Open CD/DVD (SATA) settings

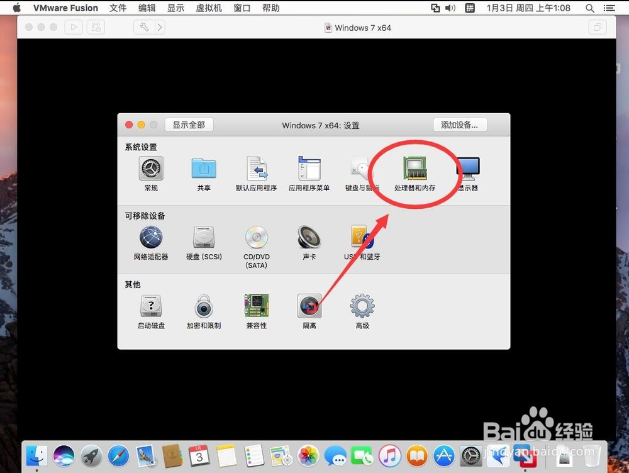[257, 237]
